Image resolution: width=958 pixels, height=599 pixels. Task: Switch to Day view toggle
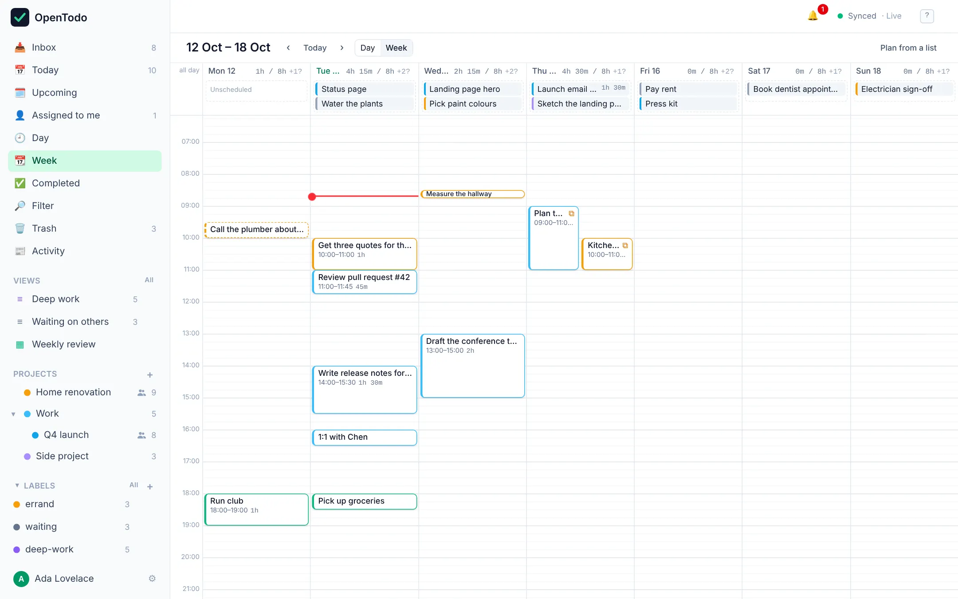click(x=368, y=48)
